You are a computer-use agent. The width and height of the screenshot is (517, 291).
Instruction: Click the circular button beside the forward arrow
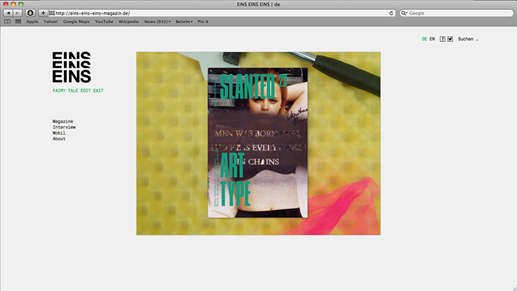30,13
